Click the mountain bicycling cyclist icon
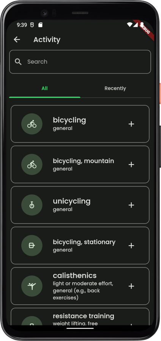This screenshot has height=341, width=161. coord(32,164)
